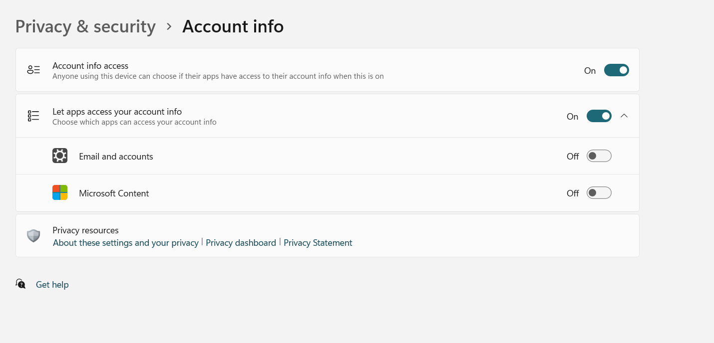Click the Get help headset icon
Image resolution: width=714 pixels, height=343 pixels.
(20, 284)
